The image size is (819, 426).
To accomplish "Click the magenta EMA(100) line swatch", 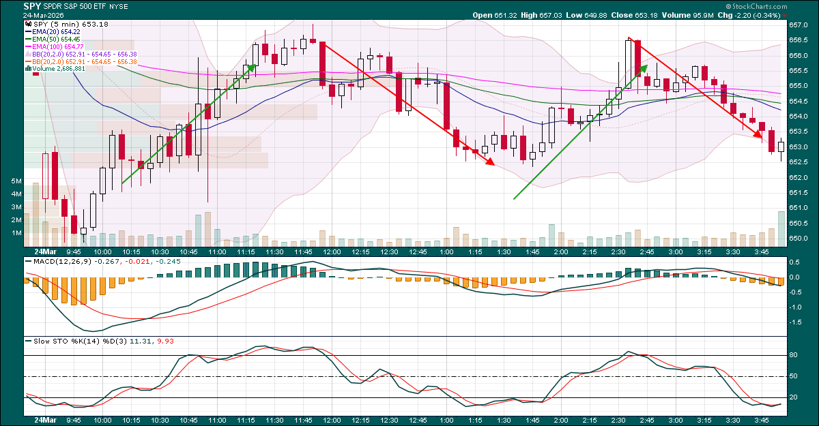I will tap(27, 47).
